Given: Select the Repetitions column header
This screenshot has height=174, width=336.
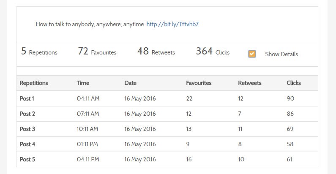Looking at the screenshot, I should tap(34, 83).
